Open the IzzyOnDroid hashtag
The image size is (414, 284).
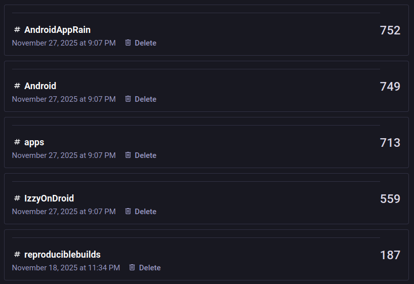(49, 198)
